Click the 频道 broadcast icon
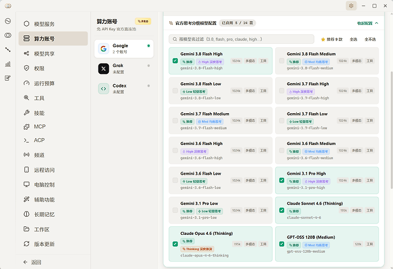Screen dimensions: 393x269 [x=26, y=155]
